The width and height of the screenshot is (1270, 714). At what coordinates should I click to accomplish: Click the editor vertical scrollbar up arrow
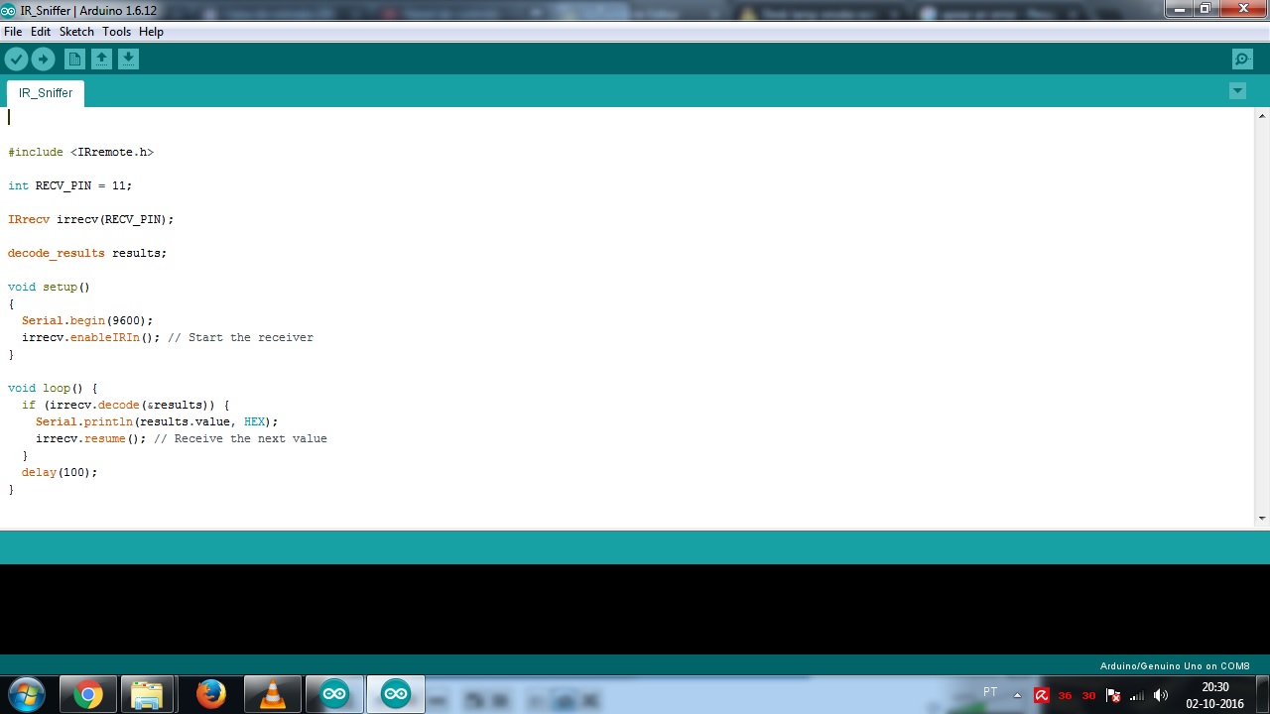[x=1262, y=114]
